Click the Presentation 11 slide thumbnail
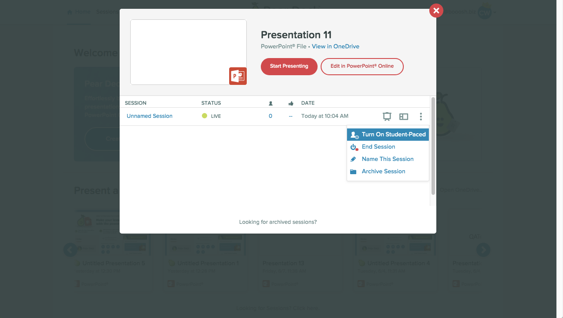Image resolution: width=563 pixels, height=318 pixels. click(188, 52)
